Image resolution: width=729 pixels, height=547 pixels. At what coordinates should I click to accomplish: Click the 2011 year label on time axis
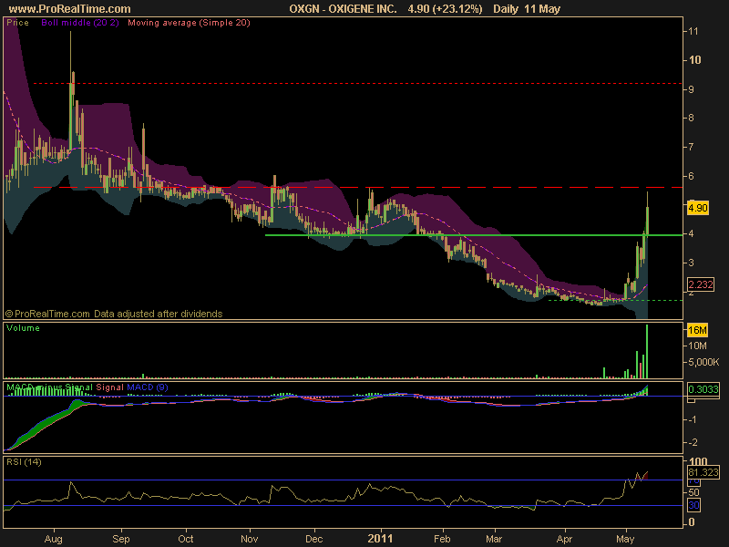[x=380, y=539]
